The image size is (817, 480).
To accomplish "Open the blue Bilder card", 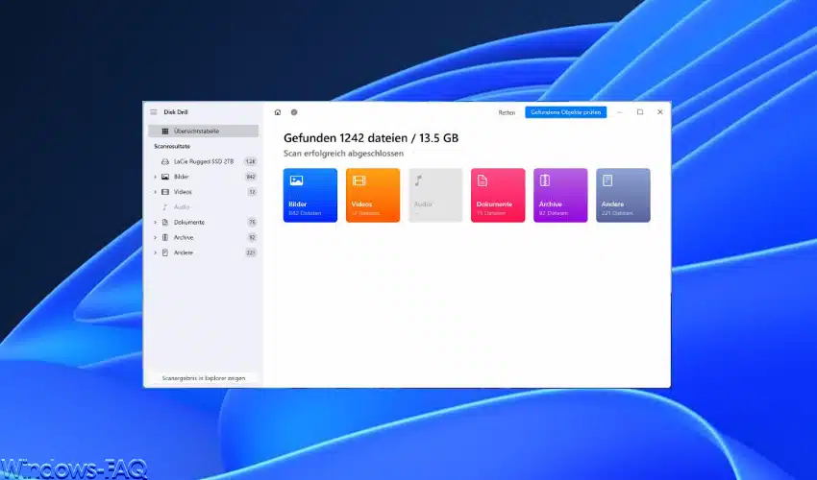I will coord(310,195).
